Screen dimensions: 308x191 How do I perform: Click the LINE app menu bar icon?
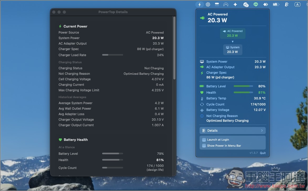click(x=255, y=4)
